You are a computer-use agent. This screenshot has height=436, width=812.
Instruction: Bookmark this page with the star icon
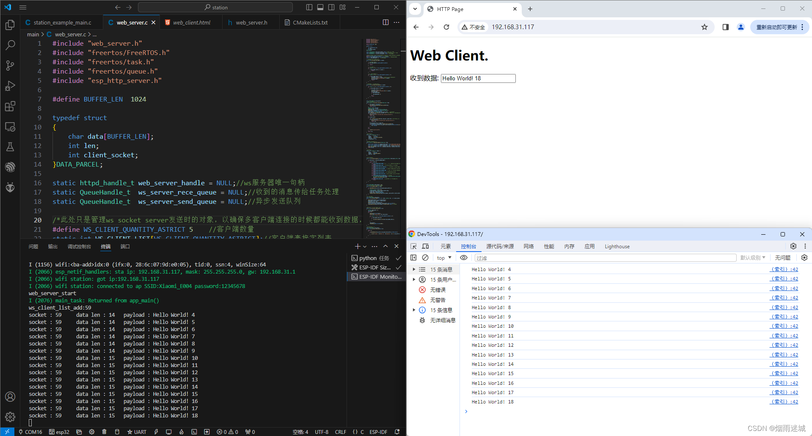[705, 27]
